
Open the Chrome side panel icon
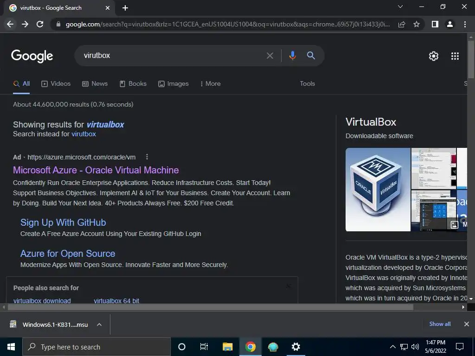435,24
